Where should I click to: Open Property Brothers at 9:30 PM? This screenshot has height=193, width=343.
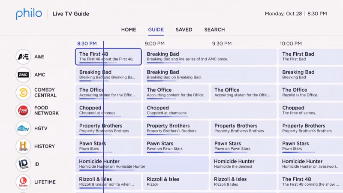(244, 128)
